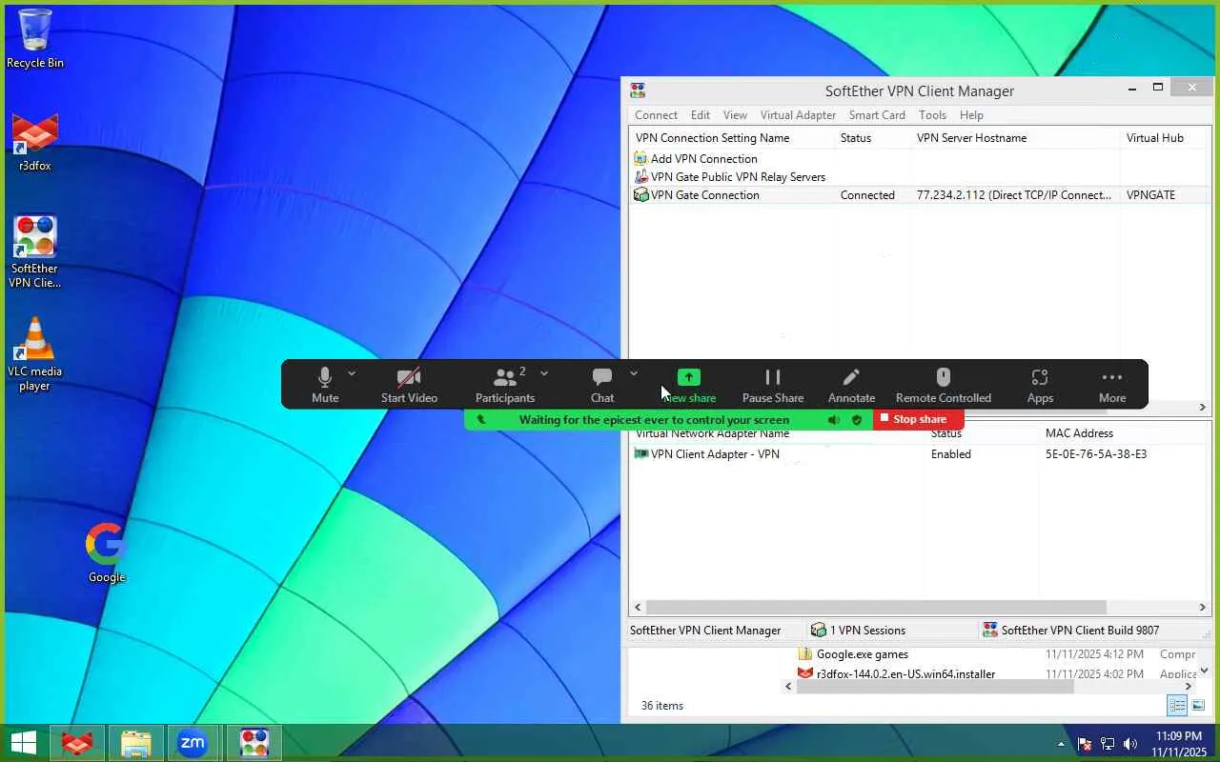Open the system tray volume control
This screenshot has width=1220, height=762.
(x=1130, y=744)
